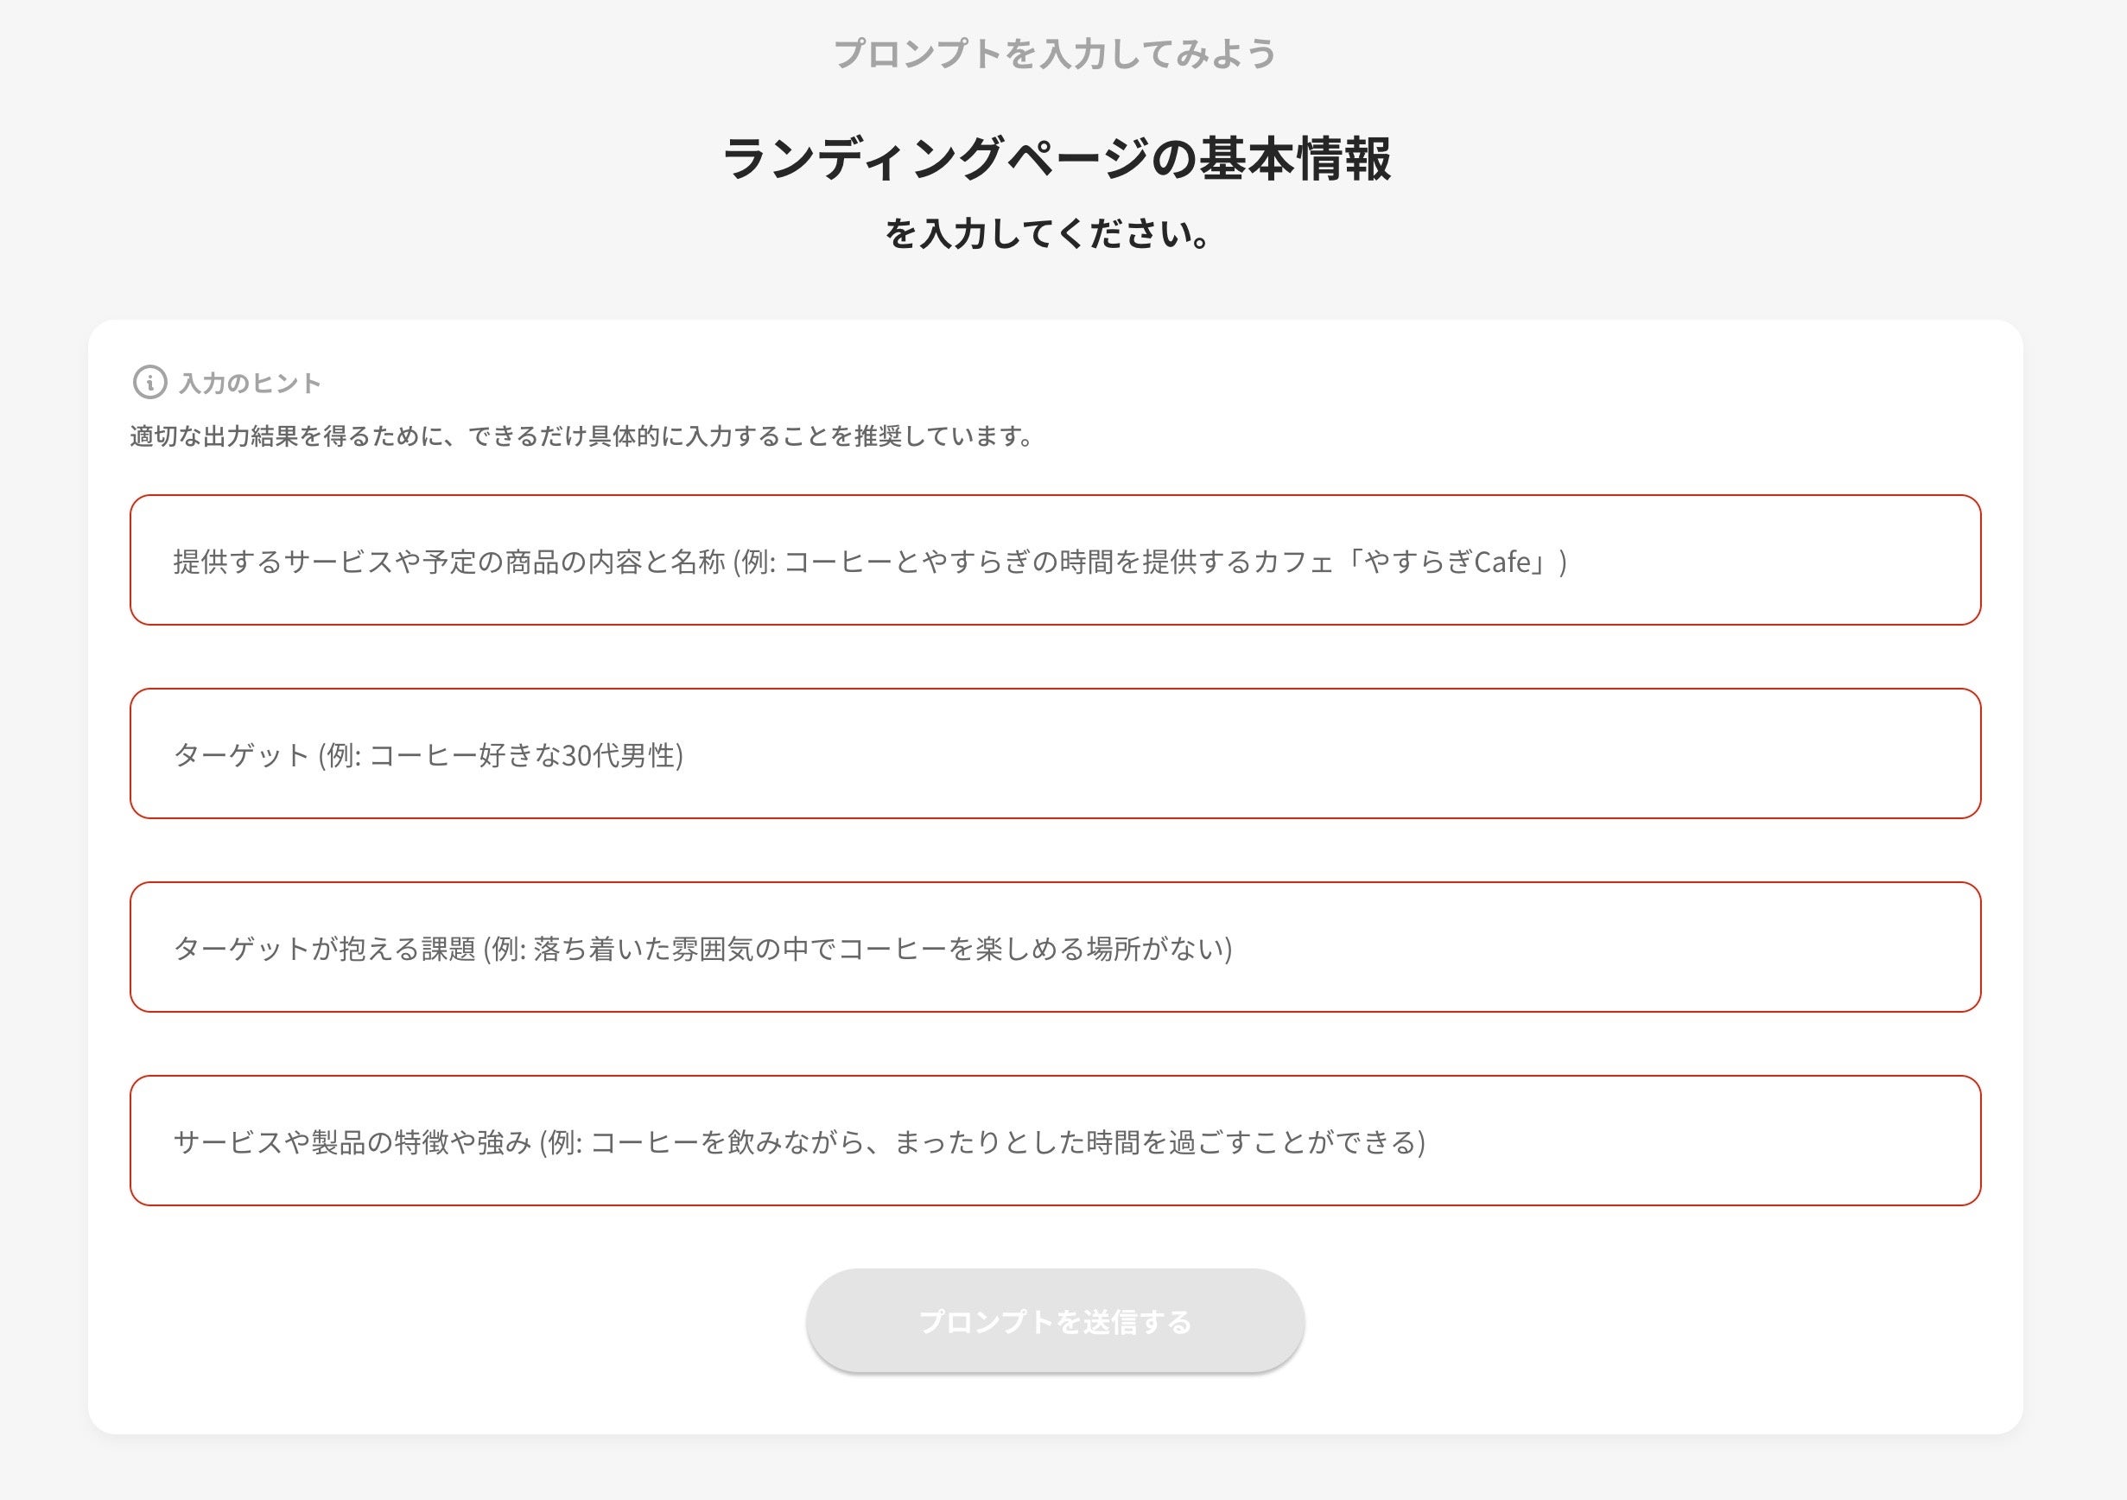Click the info icon beside 入力のヒント
Viewport: 2127px width, 1500px height.
coord(150,382)
